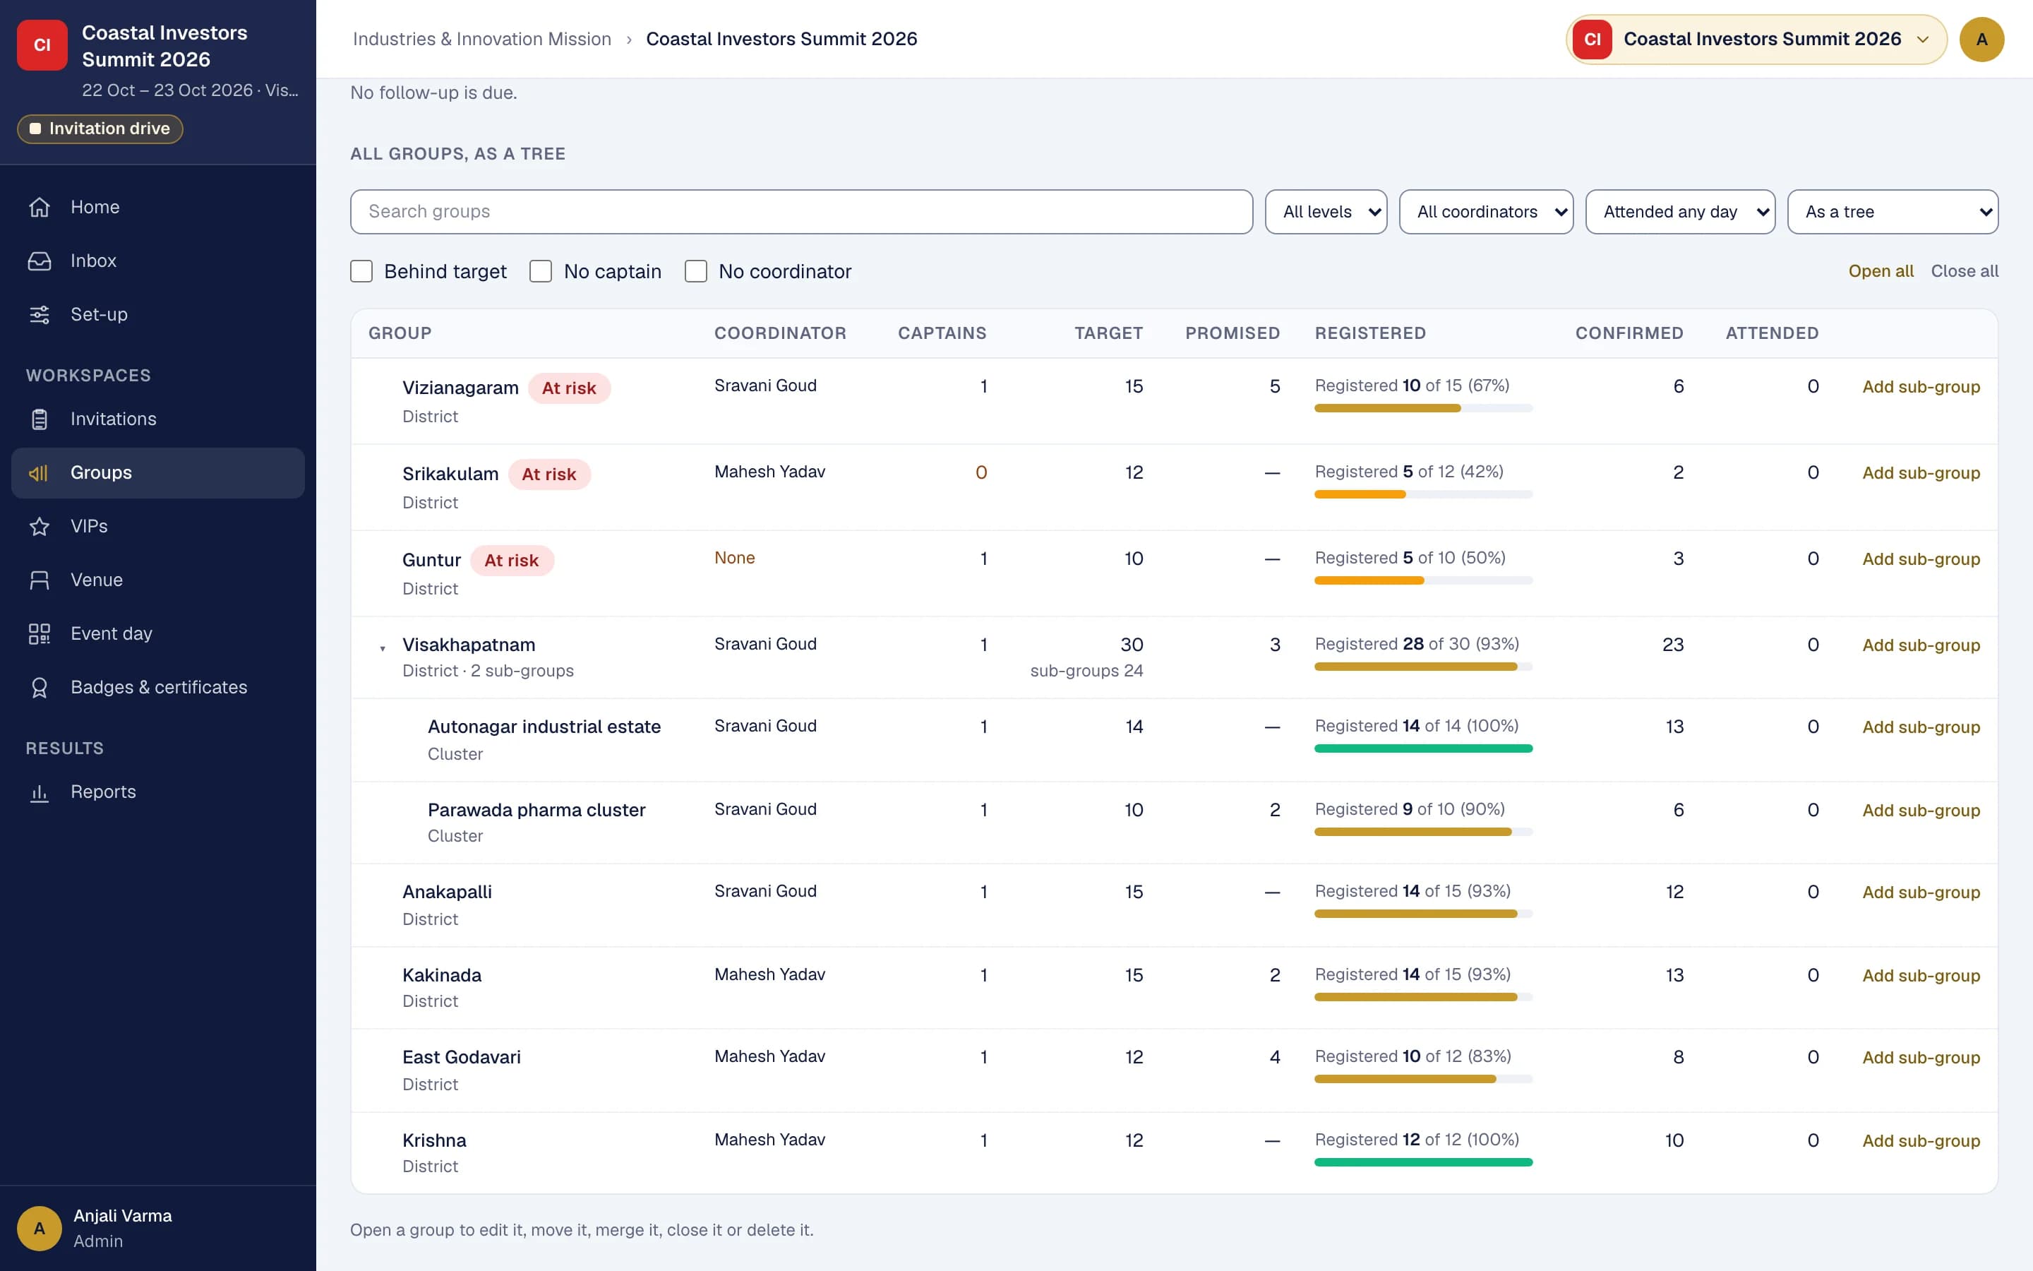Tick the Behind target checkbox

(361, 272)
